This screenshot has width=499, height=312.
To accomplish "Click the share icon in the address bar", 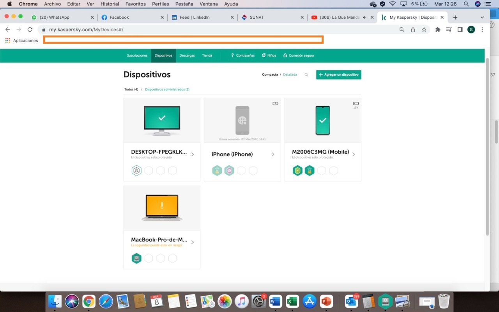I will tap(413, 30).
